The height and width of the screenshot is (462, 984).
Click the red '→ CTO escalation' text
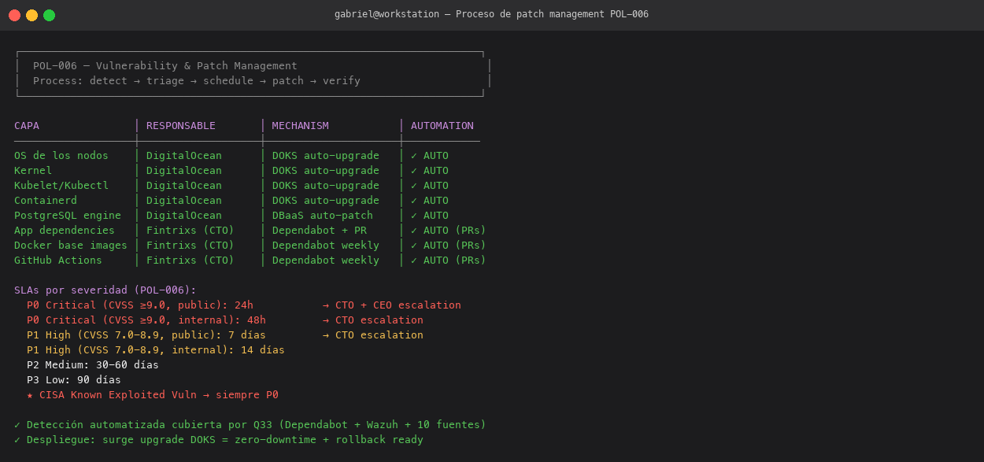click(373, 320)
